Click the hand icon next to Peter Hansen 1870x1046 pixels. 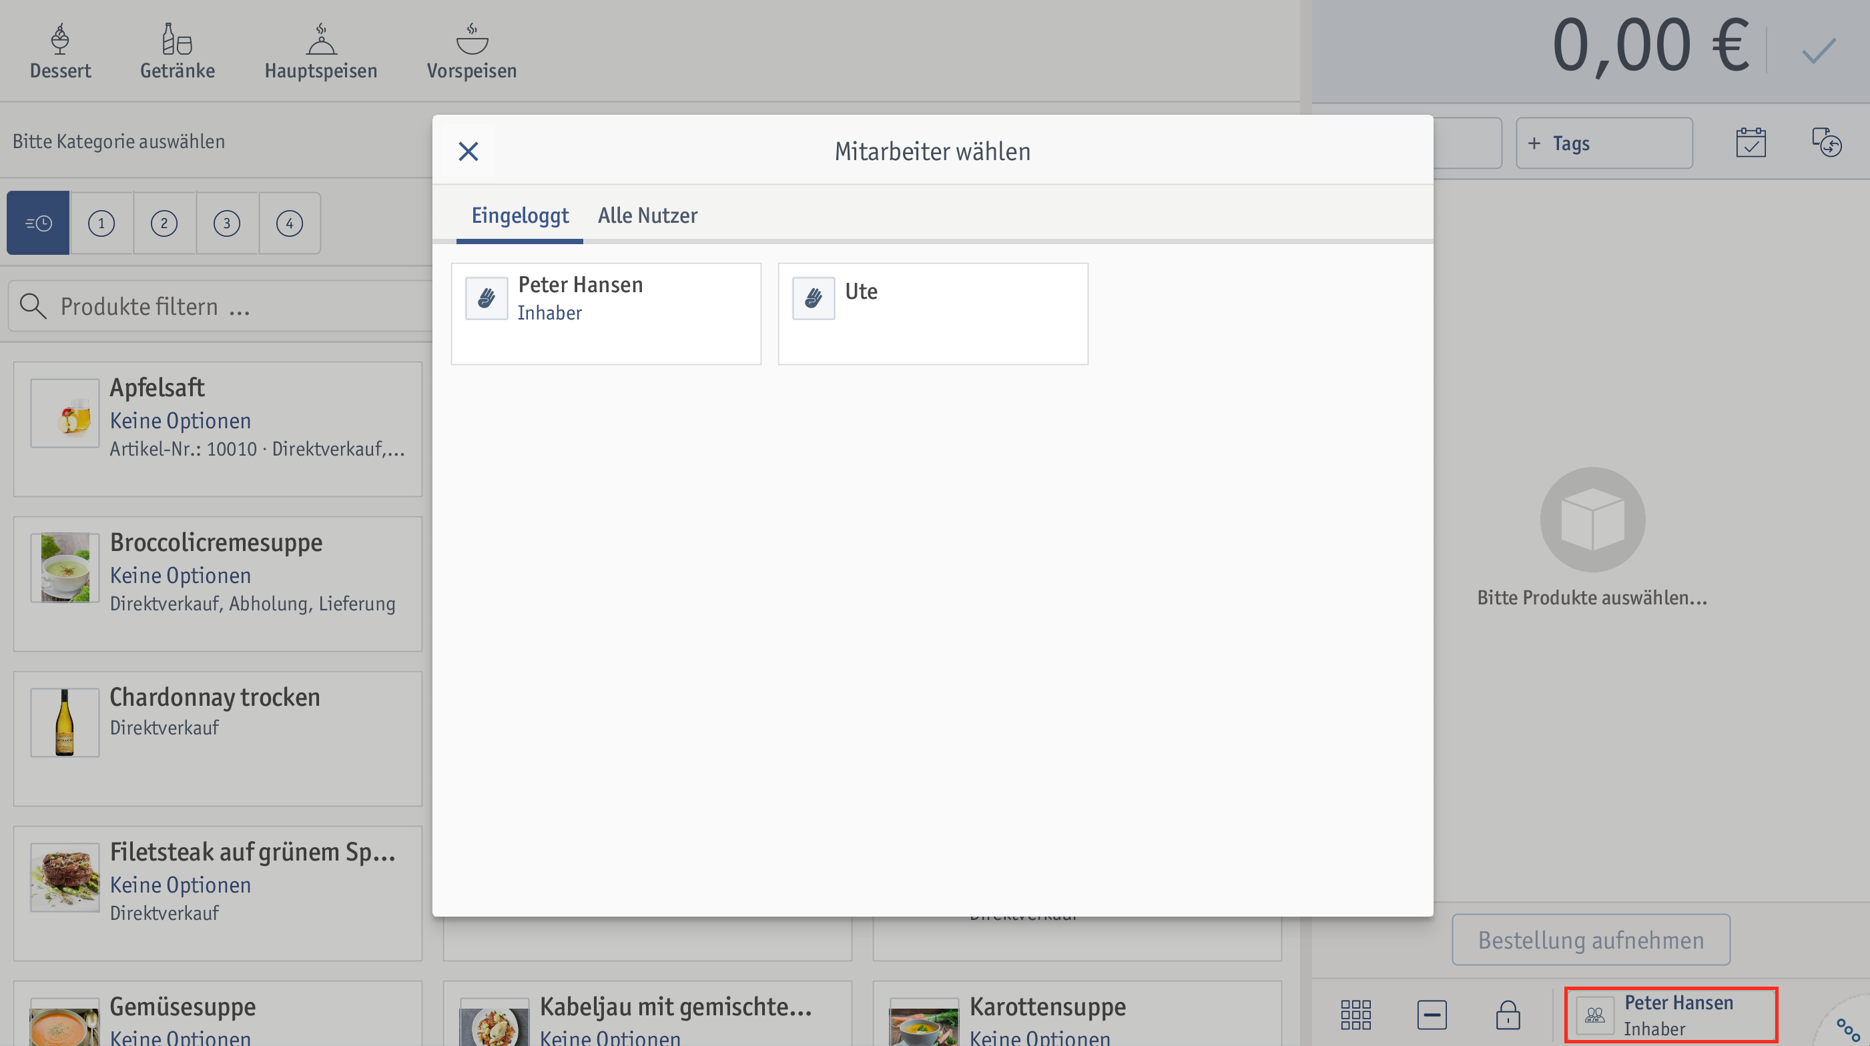pyautogui.click(x=487, y=298)
